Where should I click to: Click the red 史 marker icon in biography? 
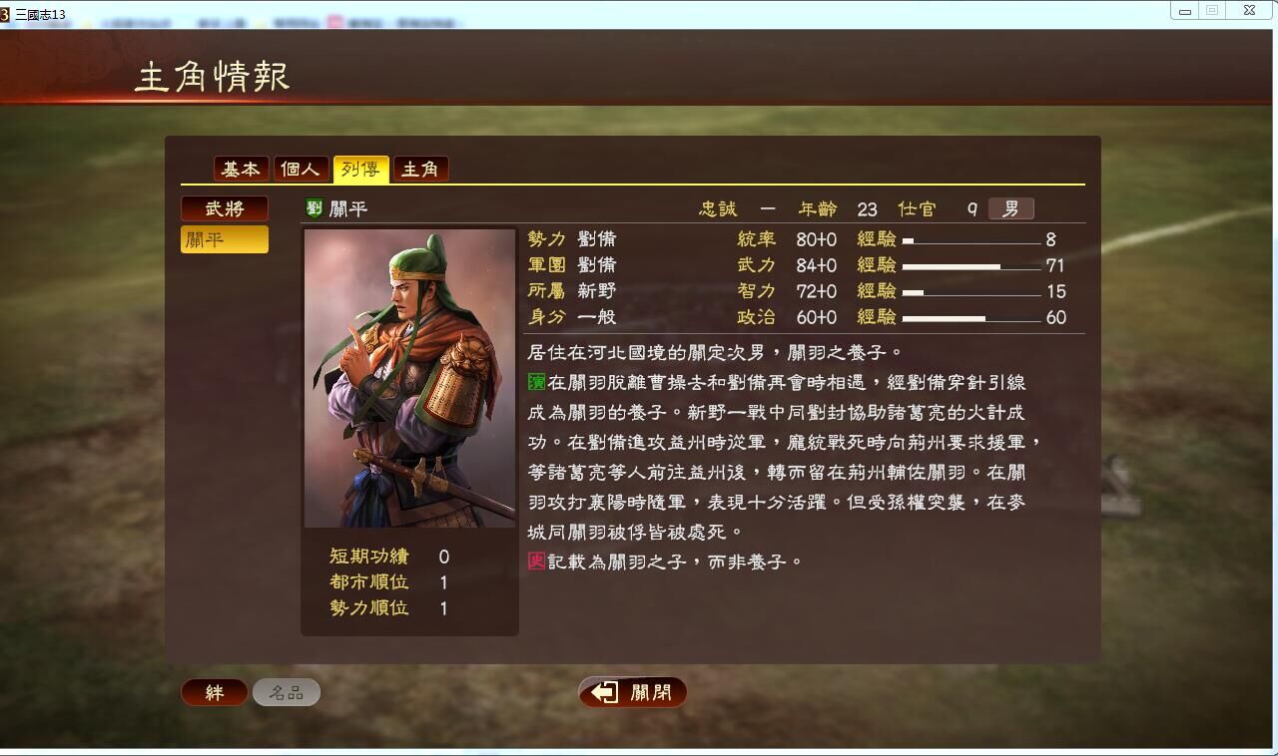tap(536, 562)
